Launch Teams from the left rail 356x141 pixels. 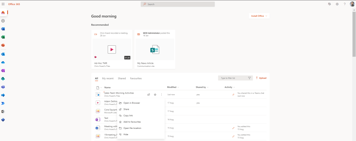3,87
